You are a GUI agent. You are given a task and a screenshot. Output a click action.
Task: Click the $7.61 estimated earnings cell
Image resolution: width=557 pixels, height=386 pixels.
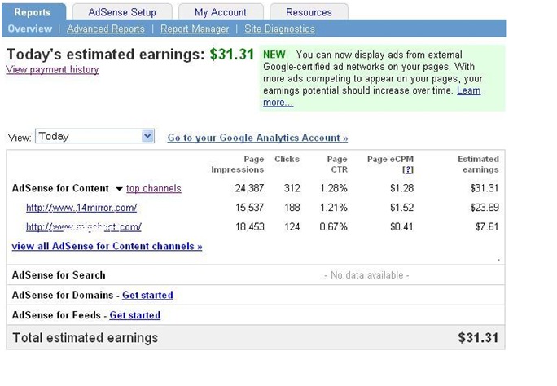[x=487, y=226]
